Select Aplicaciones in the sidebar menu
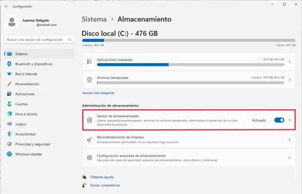The width and height of the screenshot is (302, 194). point(25,94)
